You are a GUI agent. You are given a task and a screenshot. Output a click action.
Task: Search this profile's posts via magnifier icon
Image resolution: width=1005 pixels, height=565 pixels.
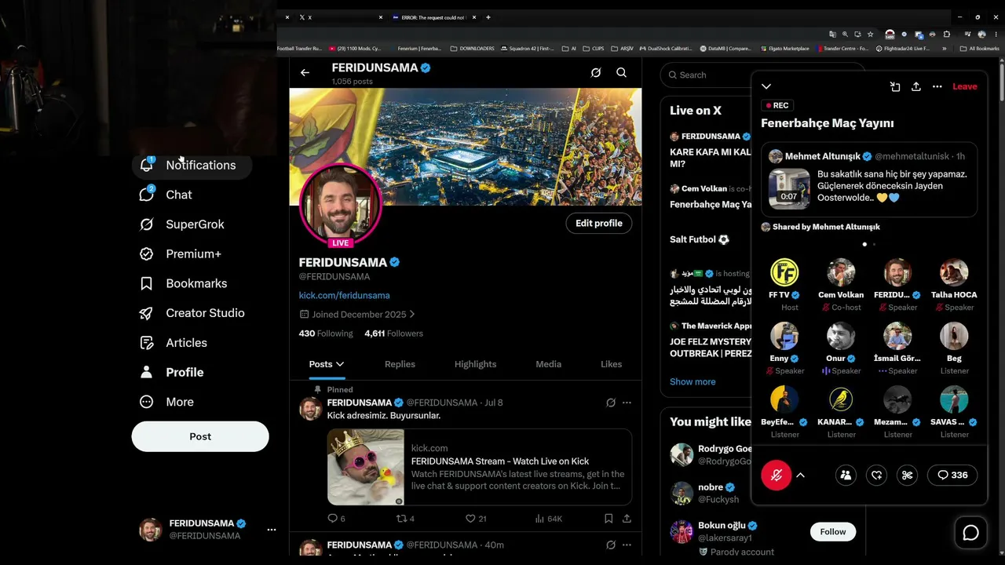pyautogui.click(x=621, y=73)
